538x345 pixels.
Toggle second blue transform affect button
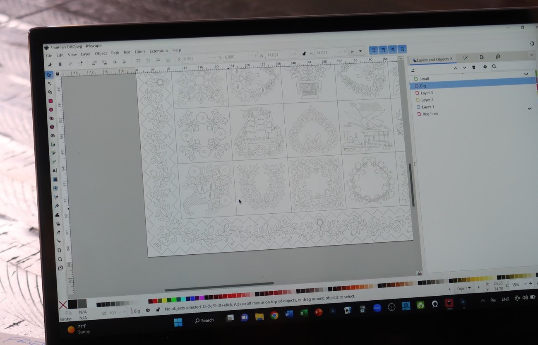(383, 50)
